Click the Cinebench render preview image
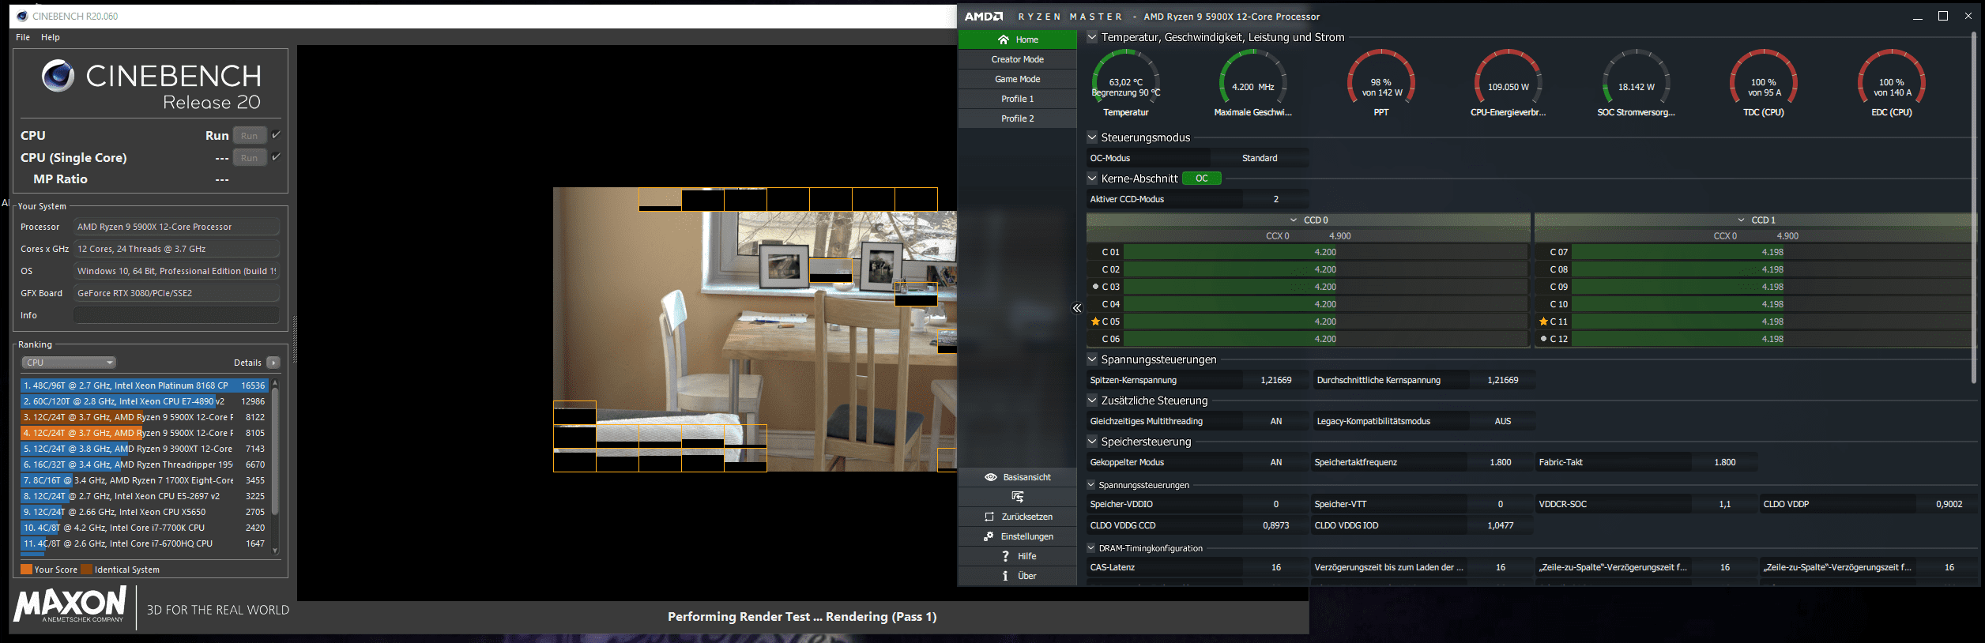Viewport: 1985px width, 643px height. 755,329
